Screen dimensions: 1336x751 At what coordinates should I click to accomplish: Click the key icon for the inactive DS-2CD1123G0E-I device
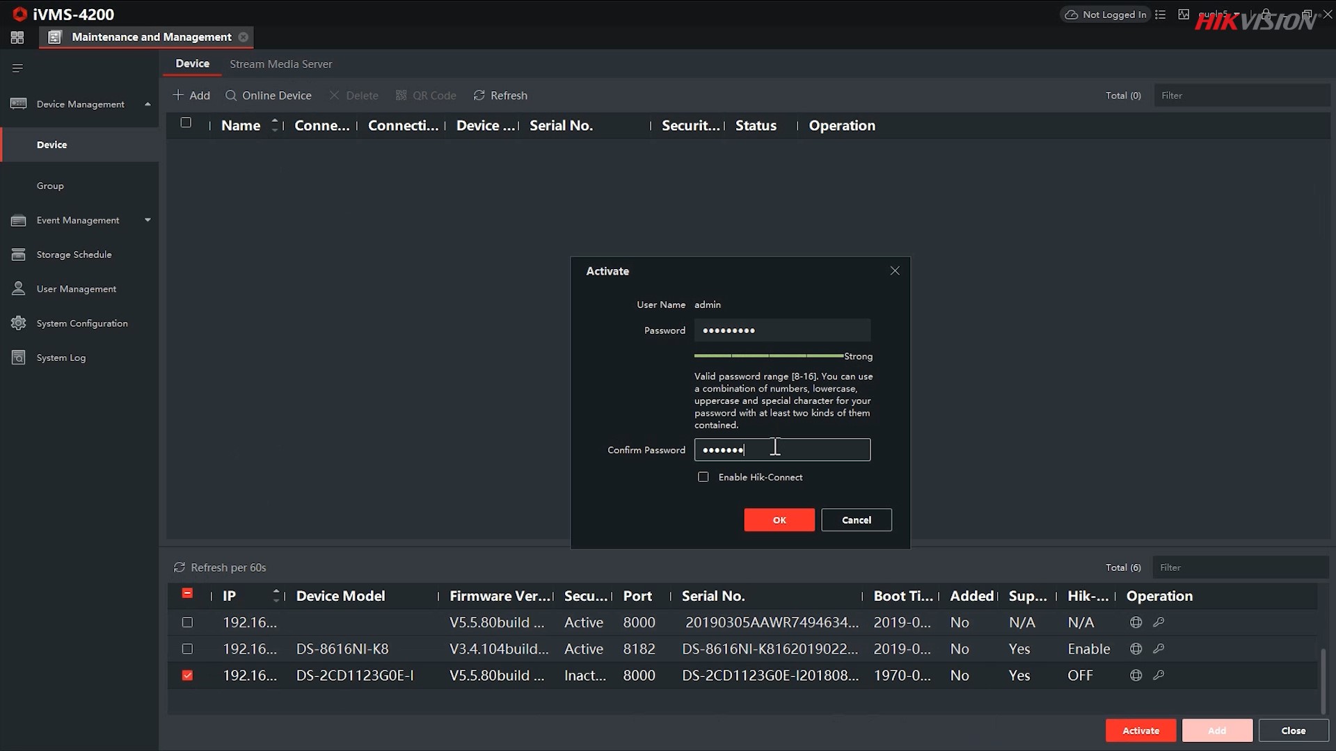click(1159, 675)
